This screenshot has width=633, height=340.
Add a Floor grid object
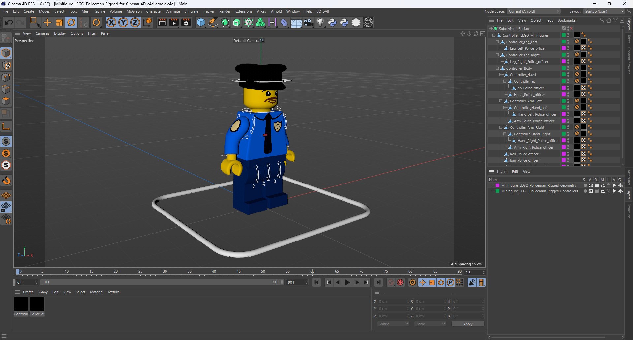pyautogui.click(x=296, y=22)
